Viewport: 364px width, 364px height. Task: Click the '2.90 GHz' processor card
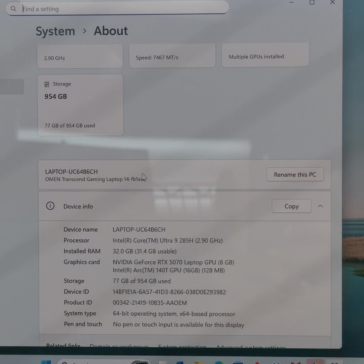80,56
